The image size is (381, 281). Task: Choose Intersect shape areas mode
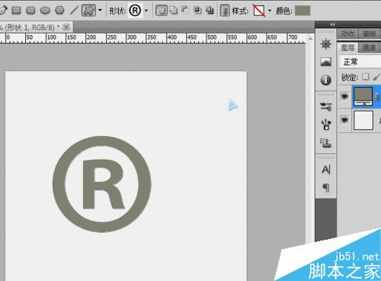tap(197, 10)
